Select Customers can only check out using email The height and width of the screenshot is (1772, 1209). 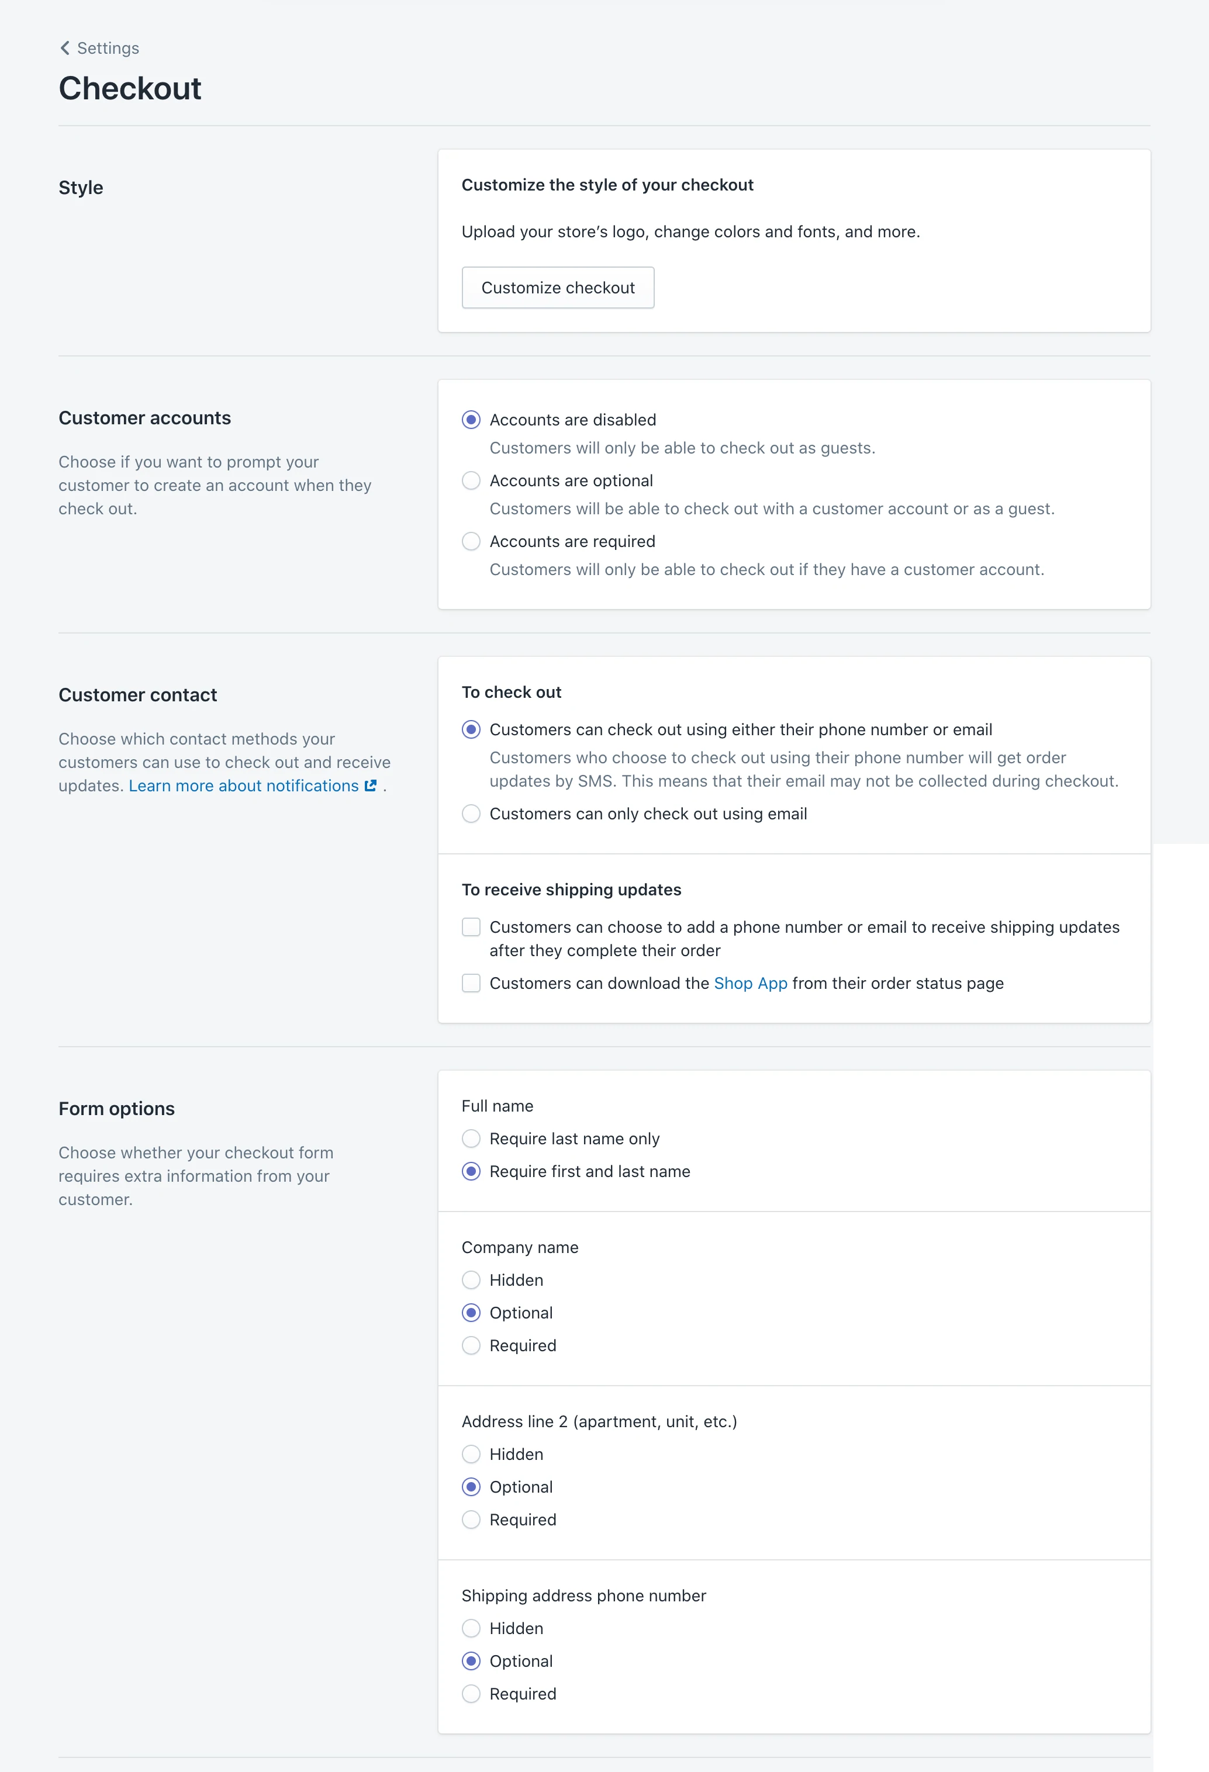pyautogui.click(x=471, y=814)
